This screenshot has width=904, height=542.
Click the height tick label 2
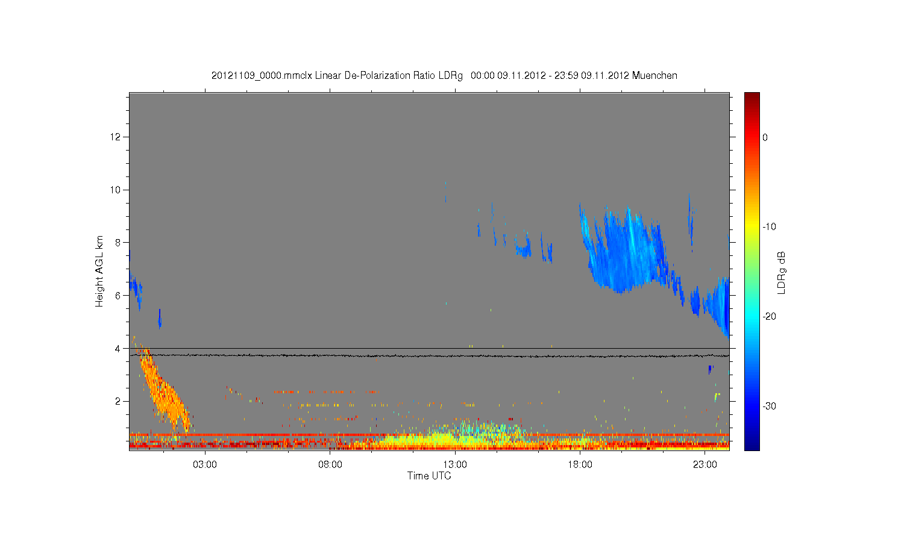[118, 401]
